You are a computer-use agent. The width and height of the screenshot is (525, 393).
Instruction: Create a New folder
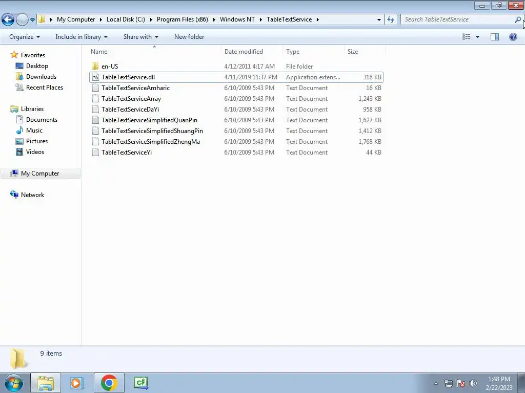pyautogui.click(x=189, y=37)
